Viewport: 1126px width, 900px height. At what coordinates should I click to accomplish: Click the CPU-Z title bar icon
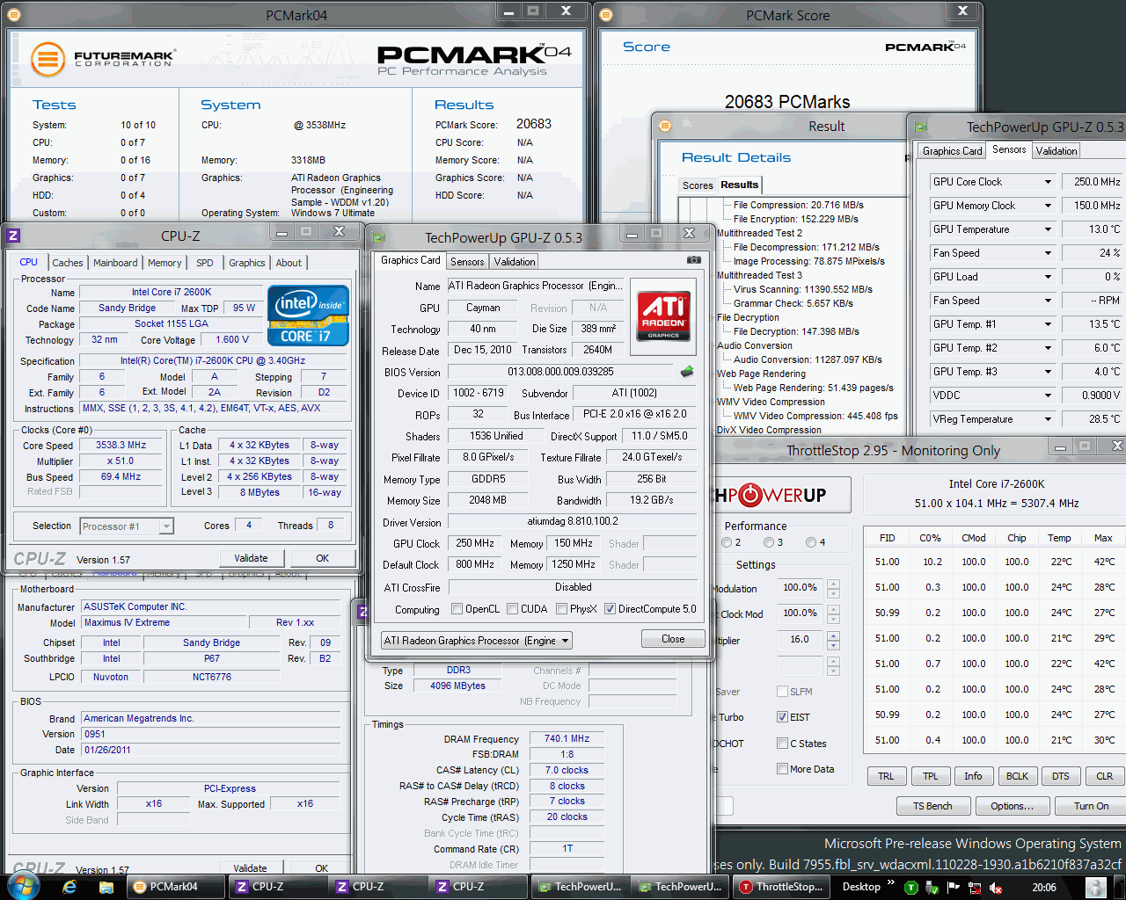(x=13, y=236)
